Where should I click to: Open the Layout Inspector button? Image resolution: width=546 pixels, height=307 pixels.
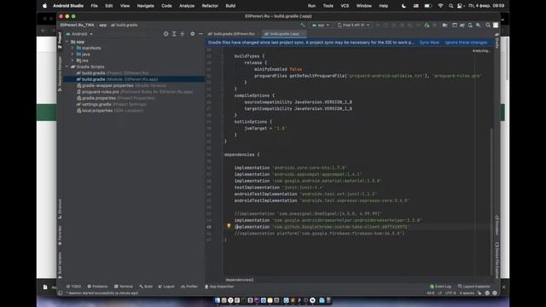(x=474, y=287)
